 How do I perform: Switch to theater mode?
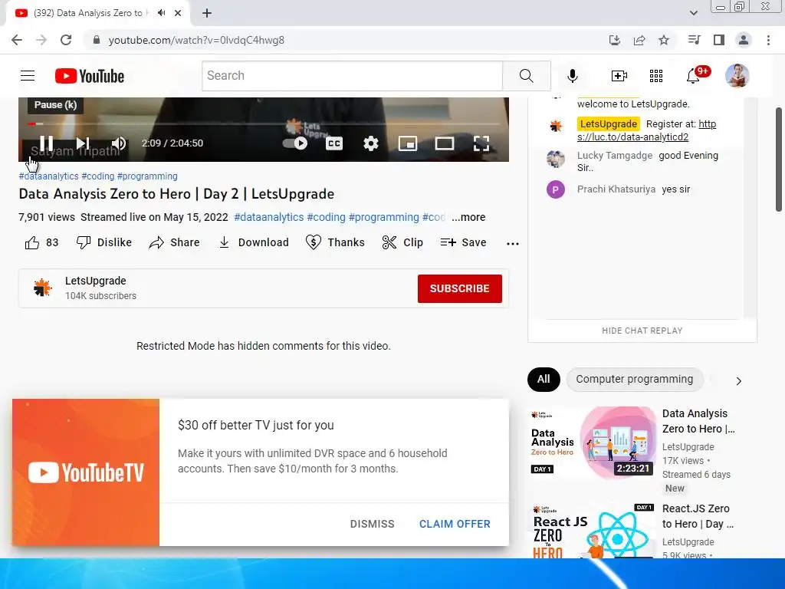pos(444,143)
